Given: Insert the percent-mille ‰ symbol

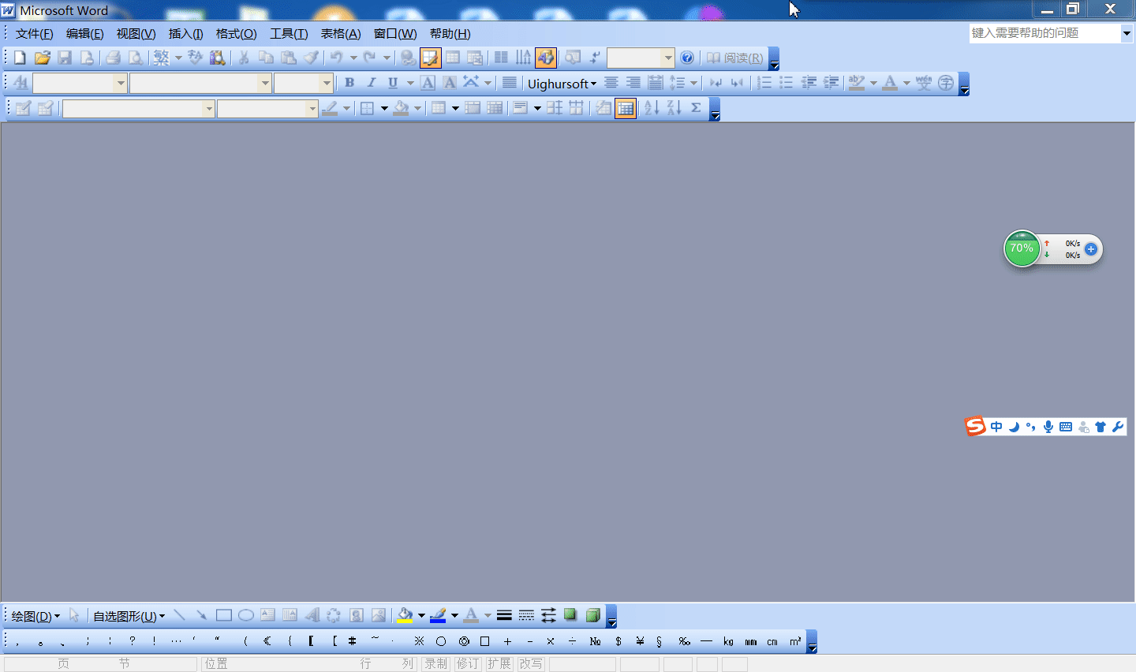Looking at the screenshot, I should pyautogui.click(x=684, y=641).
